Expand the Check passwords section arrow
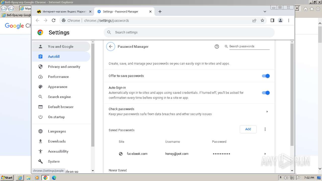The image size is (322, 181). pos(267,112)
